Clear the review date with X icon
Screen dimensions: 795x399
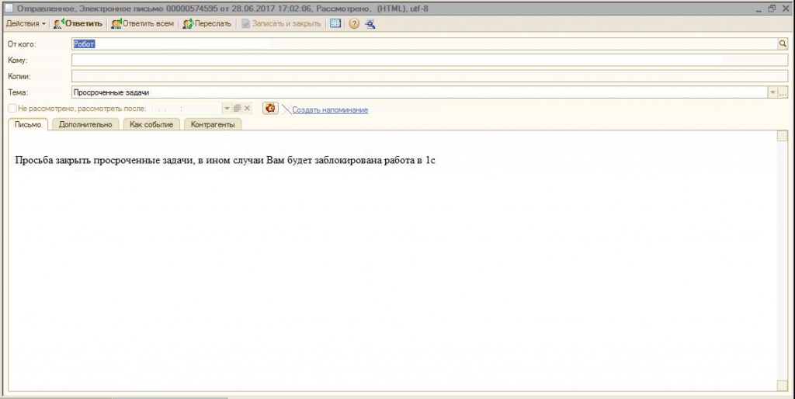pos(247,109)
